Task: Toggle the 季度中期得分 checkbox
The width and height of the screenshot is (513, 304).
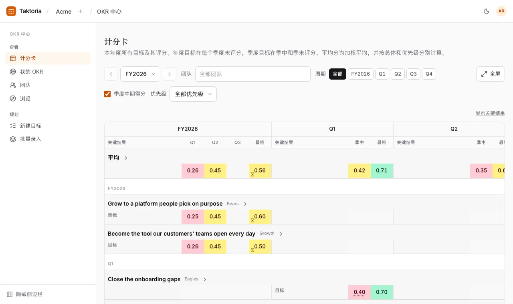Action: [x=107, y=94]
